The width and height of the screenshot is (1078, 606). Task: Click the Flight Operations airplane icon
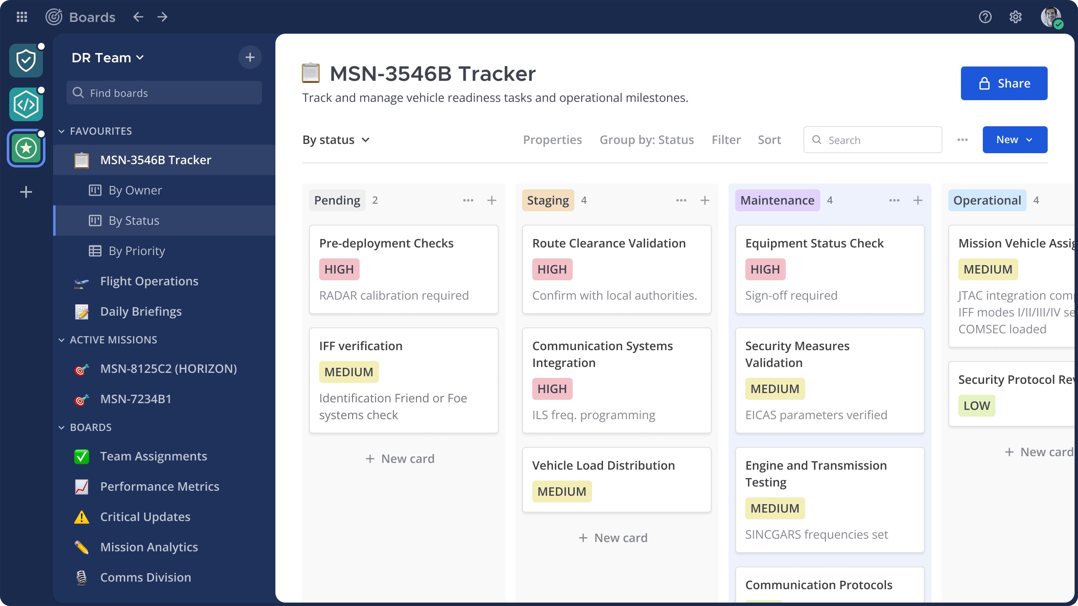81,282
